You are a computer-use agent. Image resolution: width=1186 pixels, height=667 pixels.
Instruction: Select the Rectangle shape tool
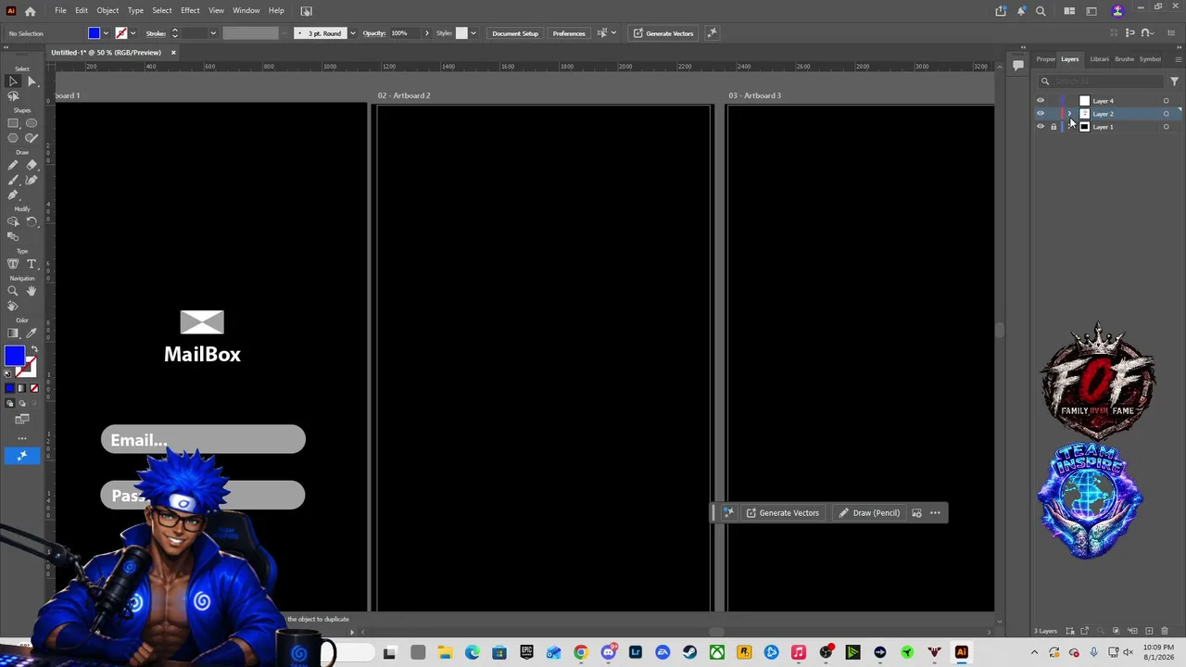point(13,123)
